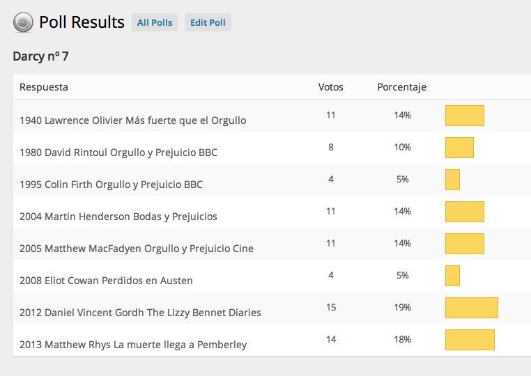Select the 1980 David Rintoul answer row

click(118, 152)
